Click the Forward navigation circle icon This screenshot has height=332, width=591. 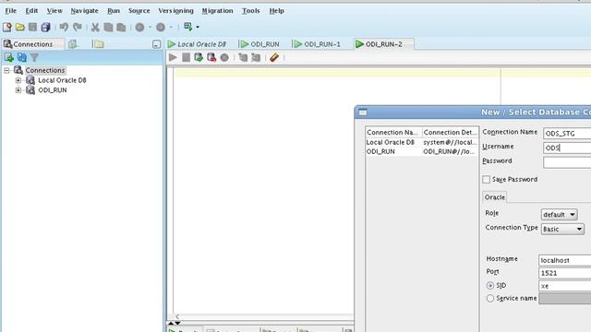click(x=161, y=27)
